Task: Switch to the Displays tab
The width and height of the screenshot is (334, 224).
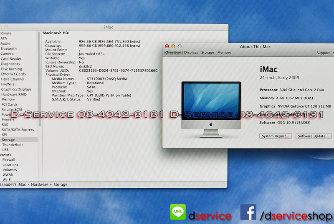Action: point(191,52)
